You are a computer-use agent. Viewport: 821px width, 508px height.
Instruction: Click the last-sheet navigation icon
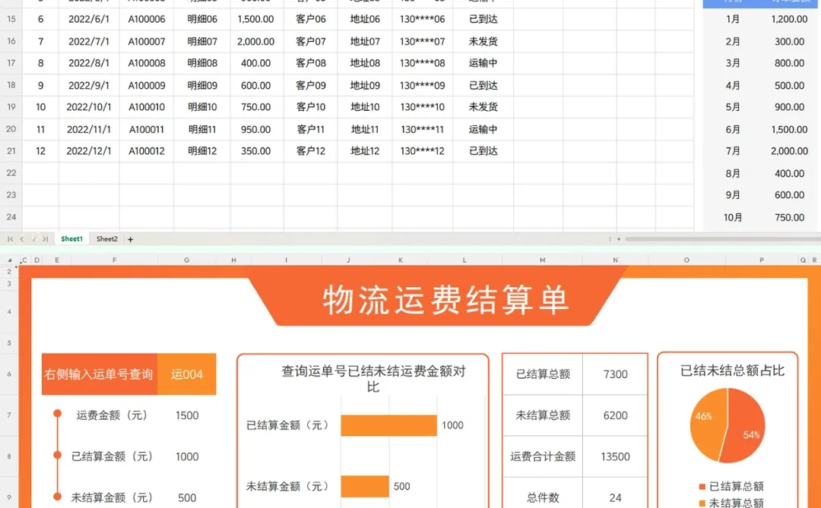(45, 238)
